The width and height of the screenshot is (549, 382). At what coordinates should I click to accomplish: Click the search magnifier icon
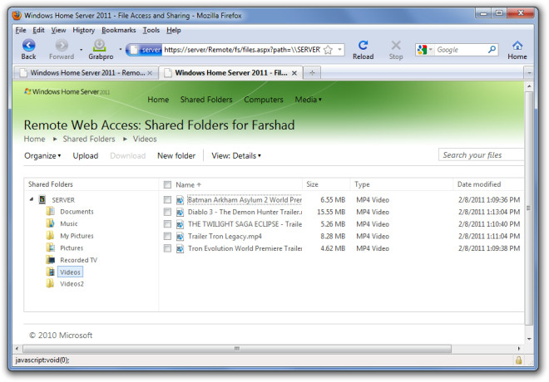(492, 50)
